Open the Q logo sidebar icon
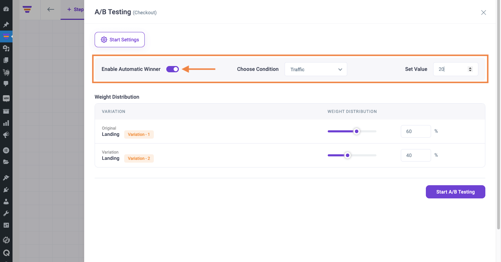 click(6, 253)
